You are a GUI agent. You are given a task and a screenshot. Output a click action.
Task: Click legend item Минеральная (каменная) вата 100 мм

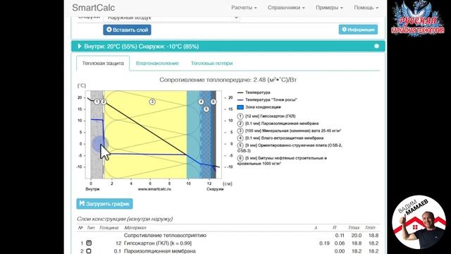pos(289,131)
